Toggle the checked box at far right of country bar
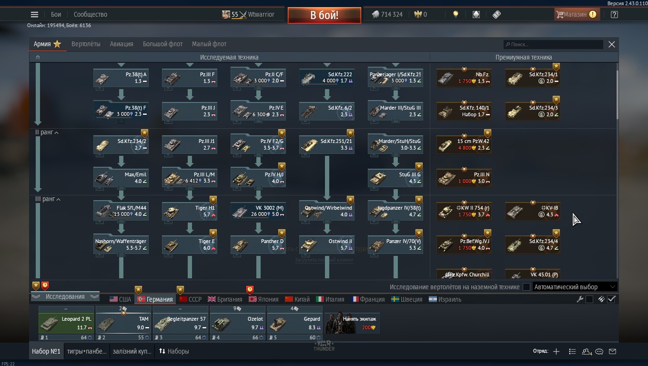Image resolution: width=648 pixels, height=366 pixels. coord(612,299)
